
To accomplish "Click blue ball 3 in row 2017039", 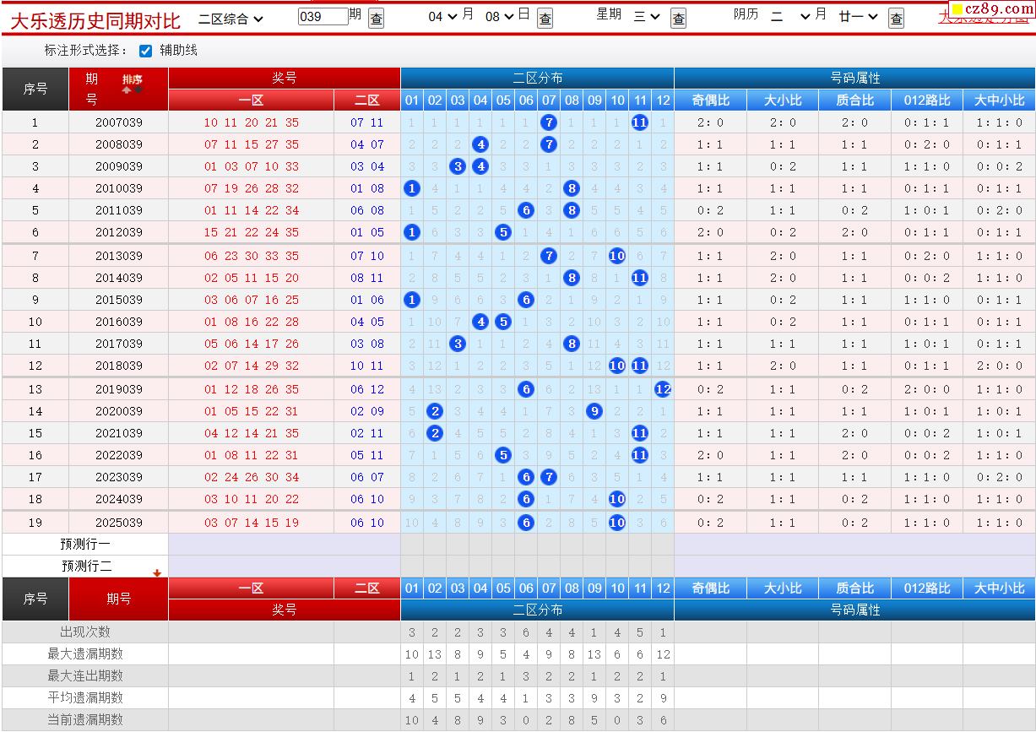I will click(x=458, y=344).
